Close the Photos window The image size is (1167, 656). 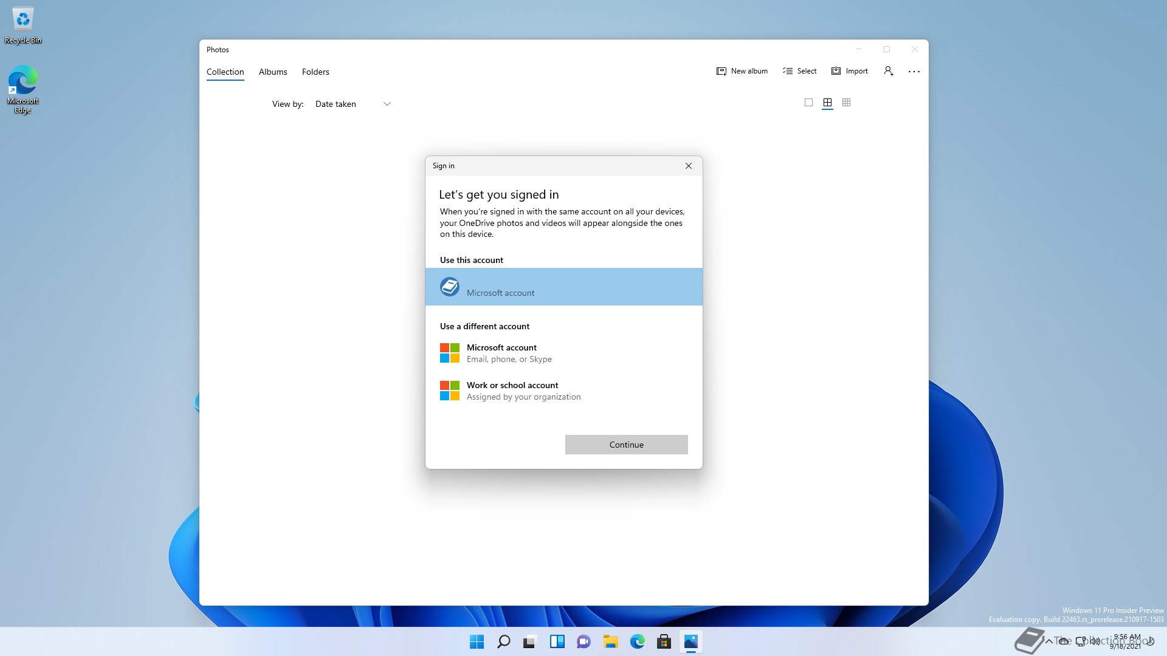[x=915, y=49]
